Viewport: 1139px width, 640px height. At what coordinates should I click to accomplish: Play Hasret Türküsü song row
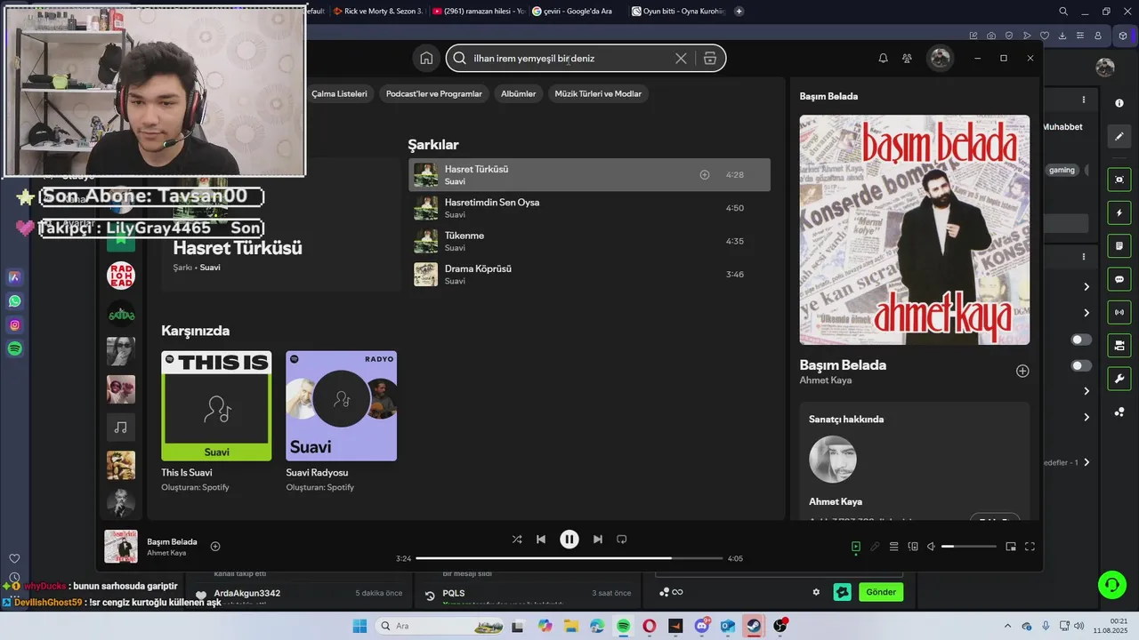coord(589,175)
